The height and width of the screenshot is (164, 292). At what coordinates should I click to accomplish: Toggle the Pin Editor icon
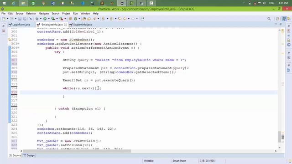tap(142, 19)
